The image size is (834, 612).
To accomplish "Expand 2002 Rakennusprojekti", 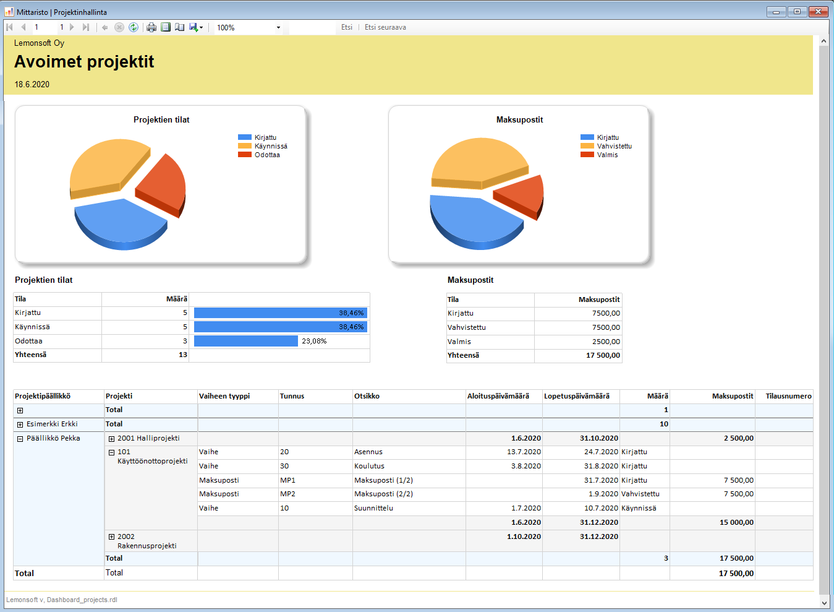I will click(x=111, y=537).
